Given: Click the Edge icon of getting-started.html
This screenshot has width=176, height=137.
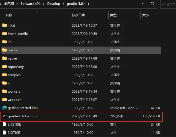Looking at the screenshot, I should 4,108.
